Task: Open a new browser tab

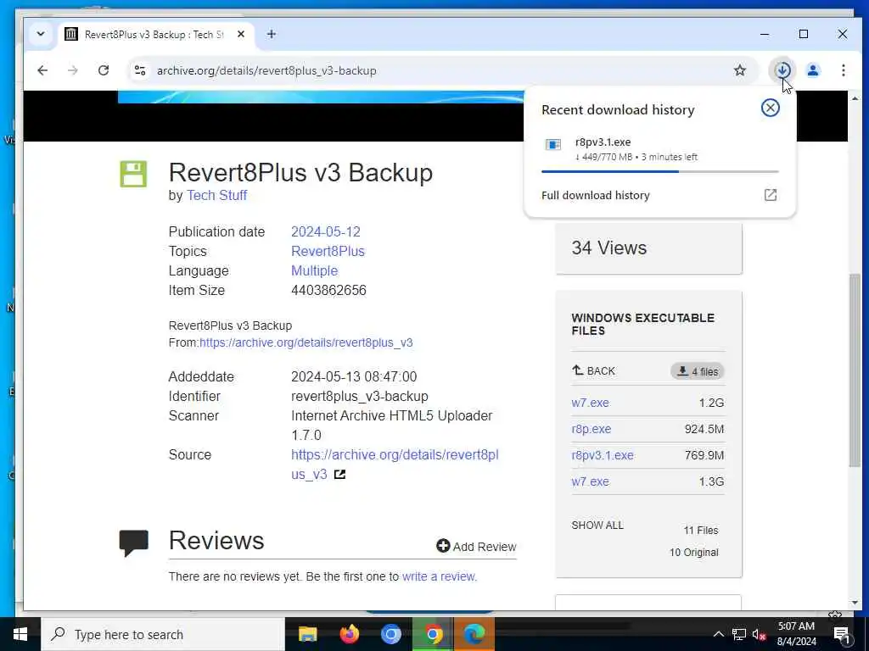Action: click(x=271, y=34)
